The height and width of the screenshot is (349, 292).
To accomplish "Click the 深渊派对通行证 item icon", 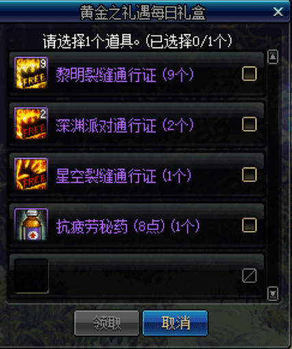I will (31, 124).
